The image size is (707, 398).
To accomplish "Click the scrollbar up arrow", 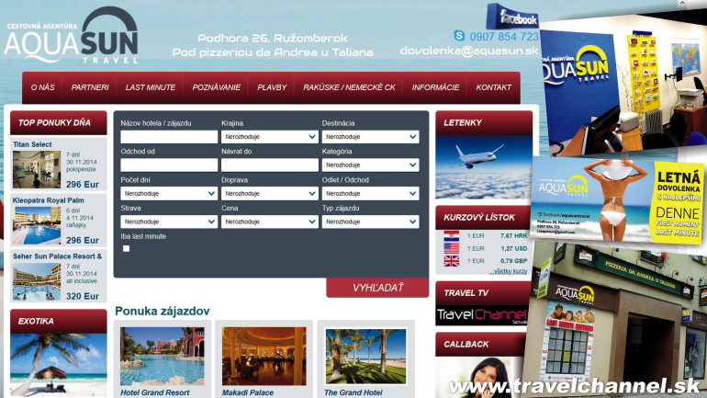I will [682, 3].
